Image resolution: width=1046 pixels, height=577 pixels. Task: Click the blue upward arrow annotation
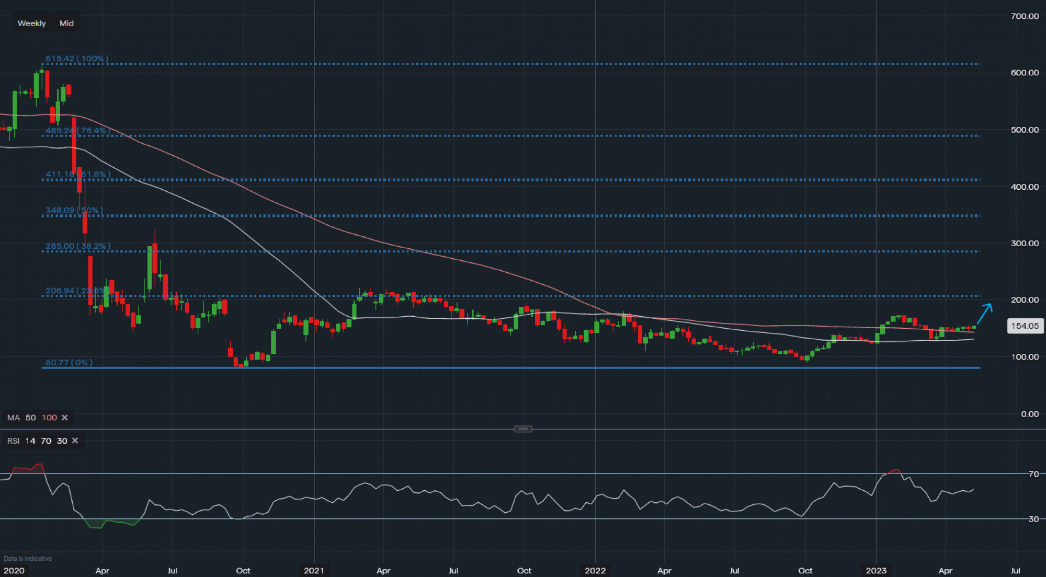pos(984,314)
